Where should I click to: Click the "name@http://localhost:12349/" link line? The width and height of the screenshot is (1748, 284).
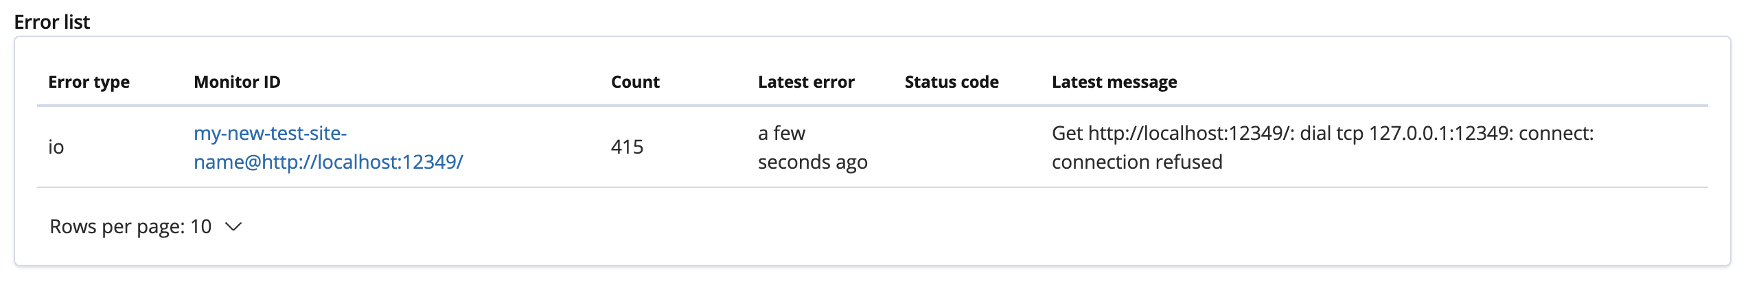point(328,162)
